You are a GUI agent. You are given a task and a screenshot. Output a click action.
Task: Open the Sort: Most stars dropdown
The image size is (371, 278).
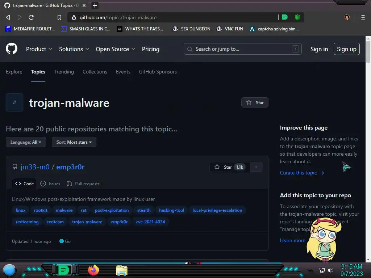point(74,142)
